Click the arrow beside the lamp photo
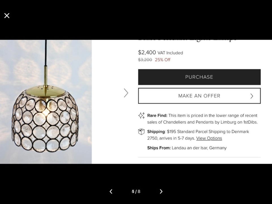This screenshot has width=272, height=204. pos(126,93)
